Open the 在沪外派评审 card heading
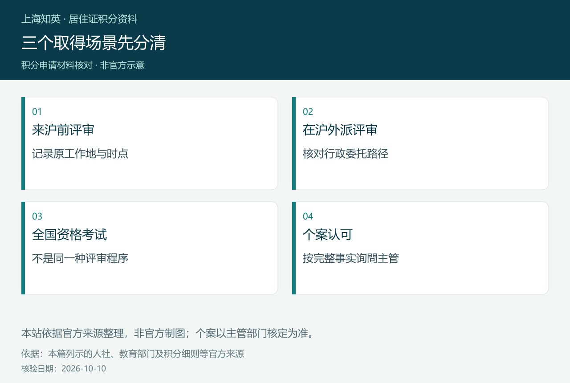 [340, 130]
